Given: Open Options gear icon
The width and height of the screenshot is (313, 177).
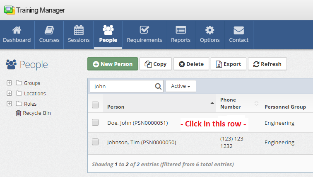Looking at the screenshot, I should coord(209,30).
